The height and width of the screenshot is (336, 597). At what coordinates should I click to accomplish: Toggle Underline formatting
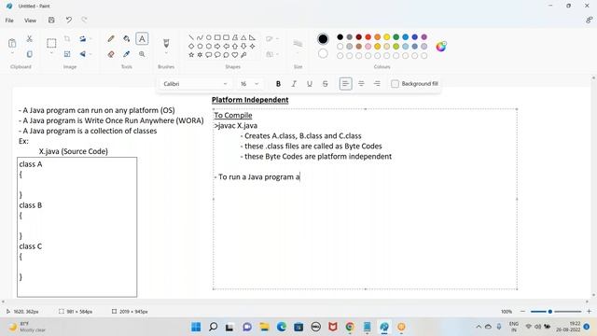pyautogui.click(x=310, y=84)
